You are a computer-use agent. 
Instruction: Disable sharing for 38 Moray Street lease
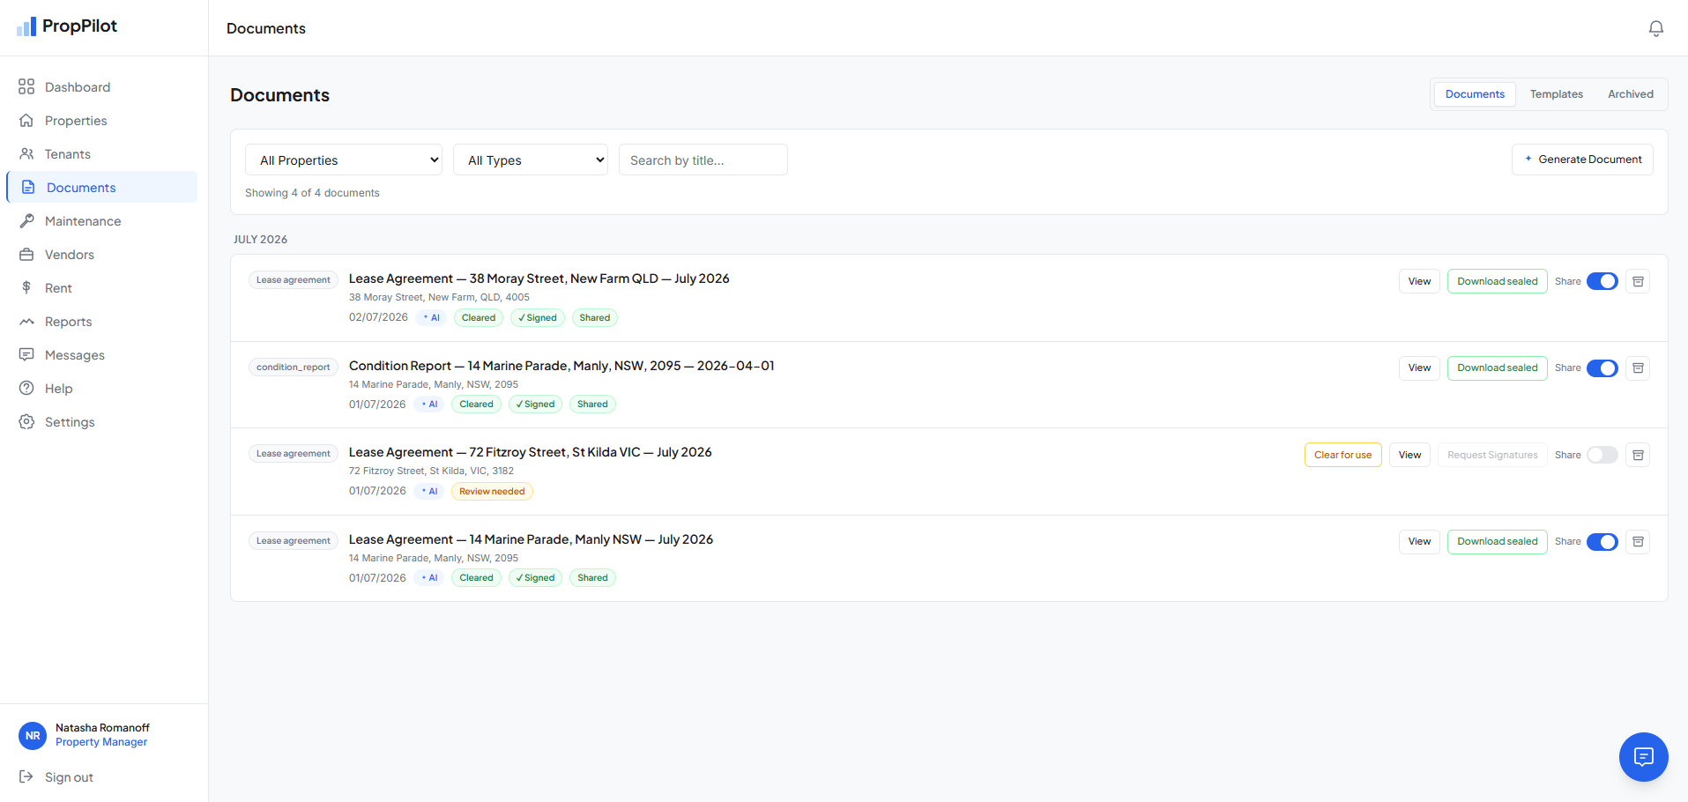click(x=1602, y=281)
